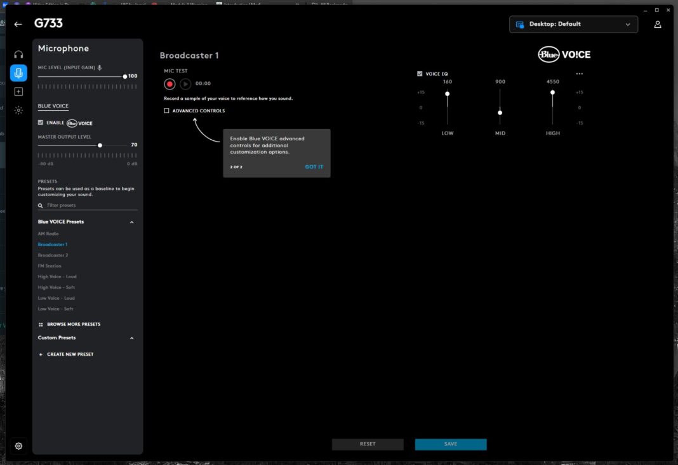Open the Desktop: Default profile dropdown
The image size is (678, 465).
click(573, 25)
